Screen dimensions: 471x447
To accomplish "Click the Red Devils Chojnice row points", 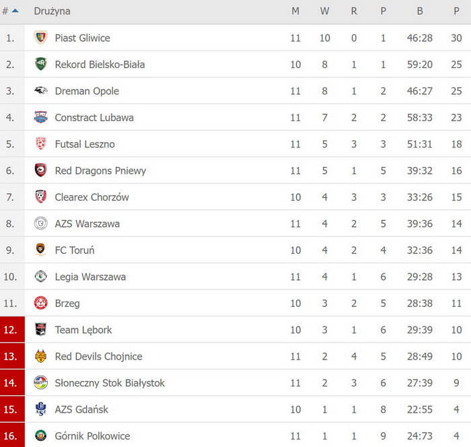I will (456, 356).
